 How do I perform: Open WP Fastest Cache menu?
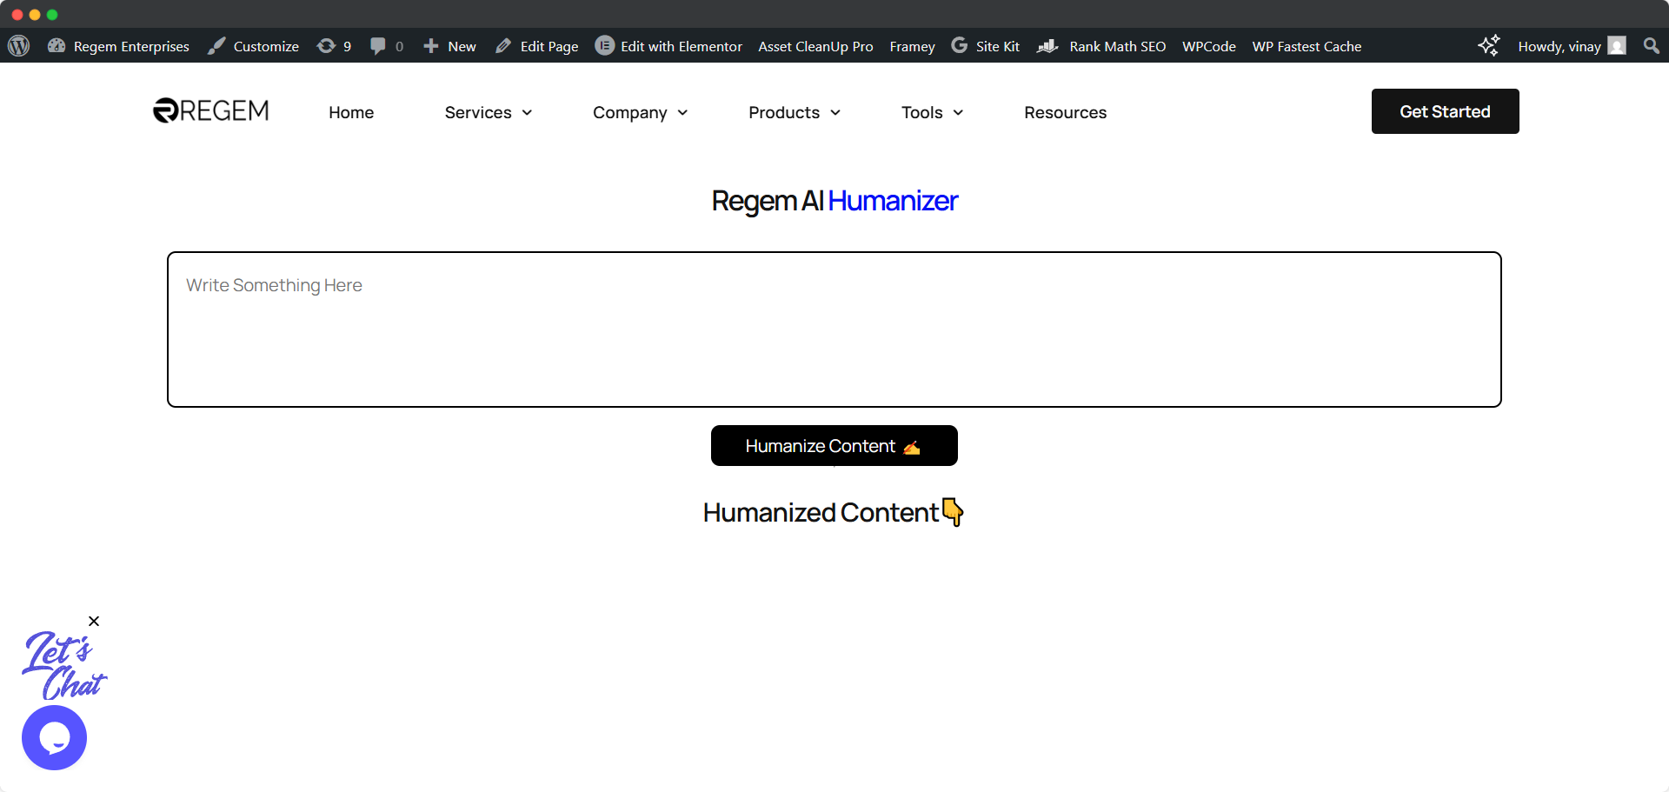pos(1307,46)
